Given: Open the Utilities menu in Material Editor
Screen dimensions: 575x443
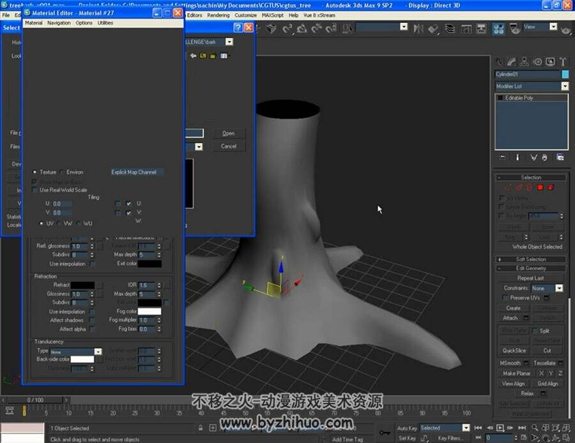Looking at the screenshot, I should (x=105, y=23).
